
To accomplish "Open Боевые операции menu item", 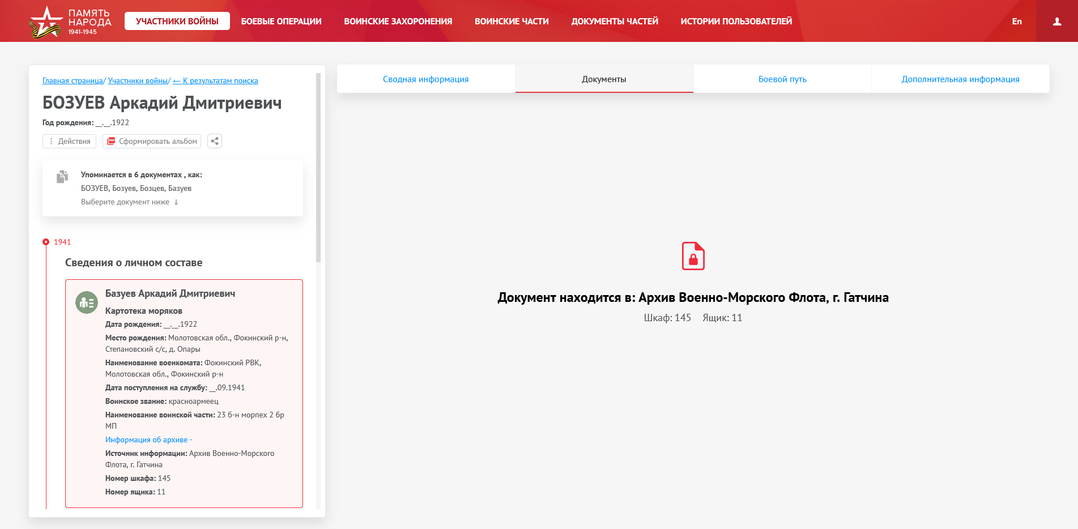I will click(281, 22).
